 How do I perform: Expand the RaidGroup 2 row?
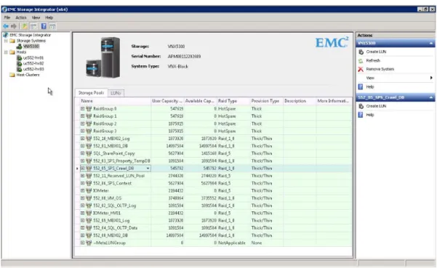(82, 123)
